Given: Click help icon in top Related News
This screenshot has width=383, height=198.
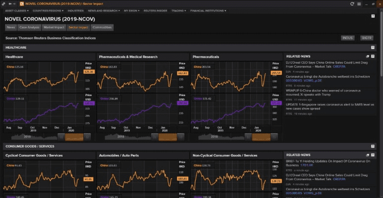Looking at the screenshot, I should [373, 57].
